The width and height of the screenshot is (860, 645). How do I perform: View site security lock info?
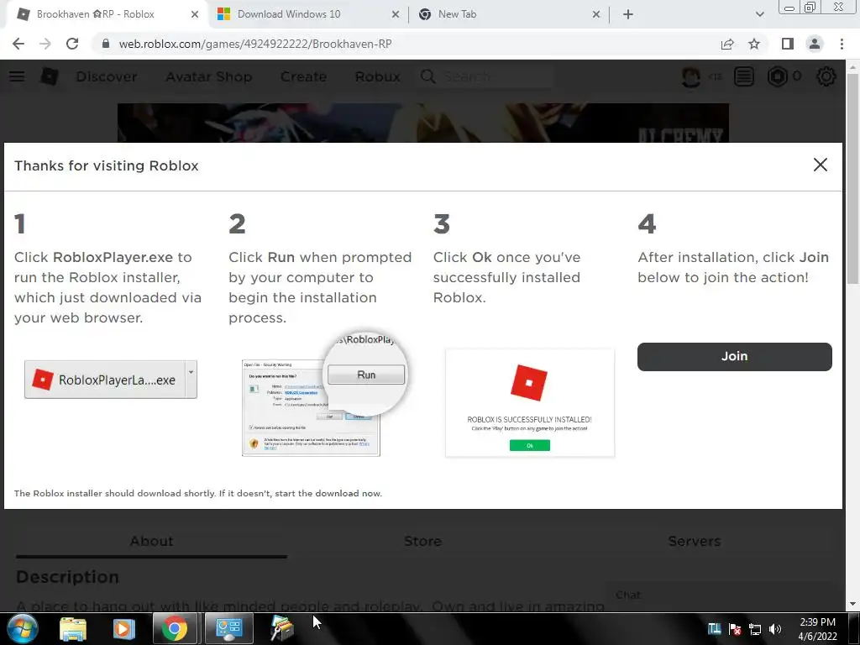[x=106, y=44]
